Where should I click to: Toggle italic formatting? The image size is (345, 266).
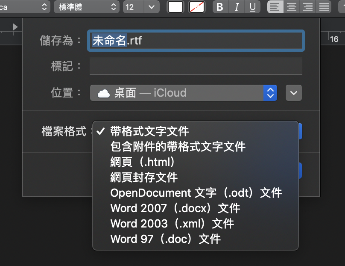click(x=237, y=7)
